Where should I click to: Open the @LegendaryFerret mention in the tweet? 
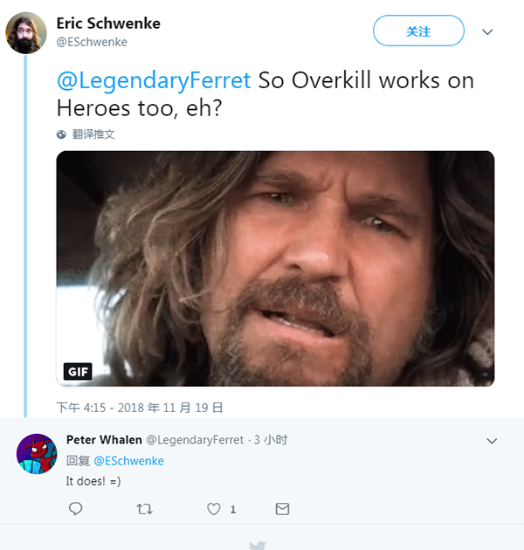pyautogui.click(x=154, y=80)
